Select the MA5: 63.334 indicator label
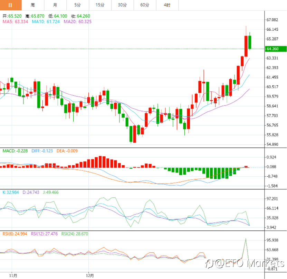 (x=16, y=22)
